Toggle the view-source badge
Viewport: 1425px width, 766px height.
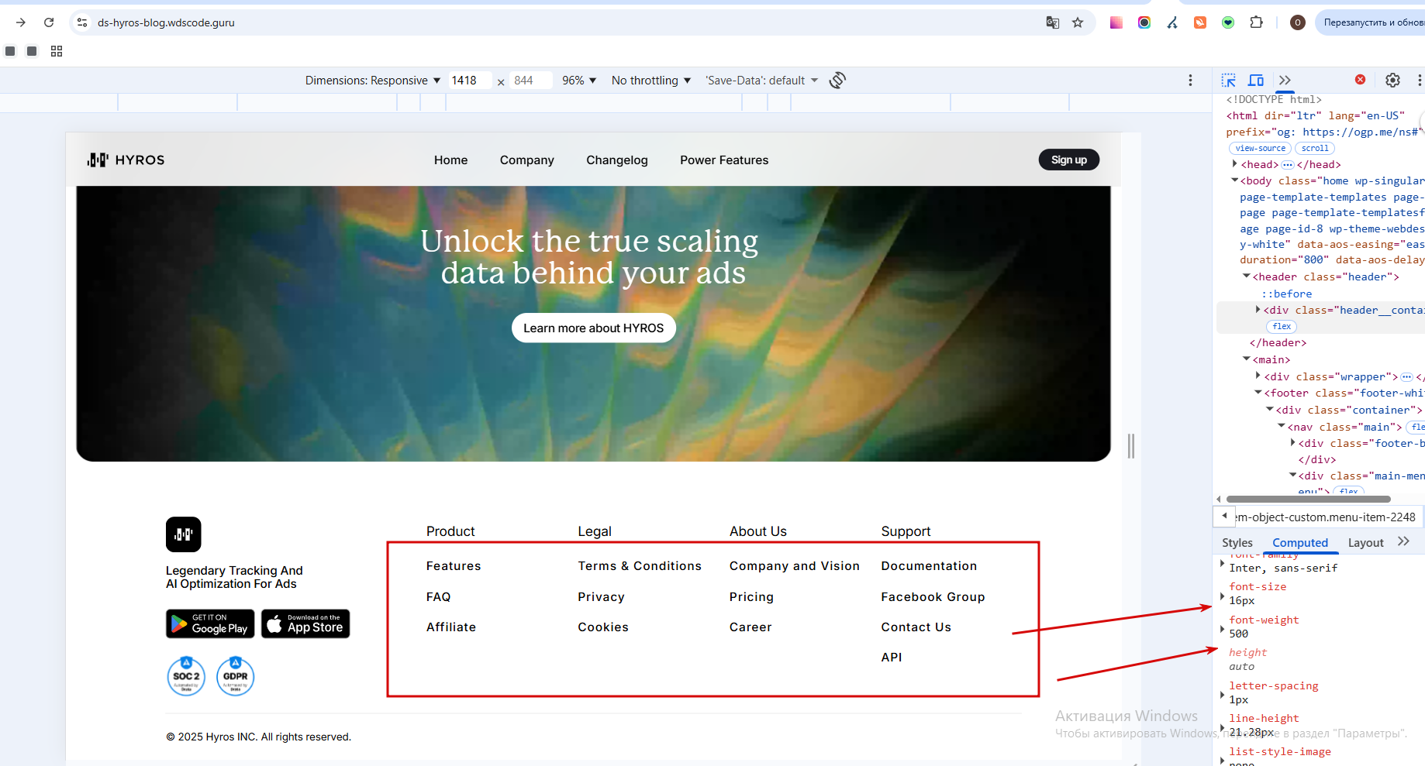(1260, 148)
